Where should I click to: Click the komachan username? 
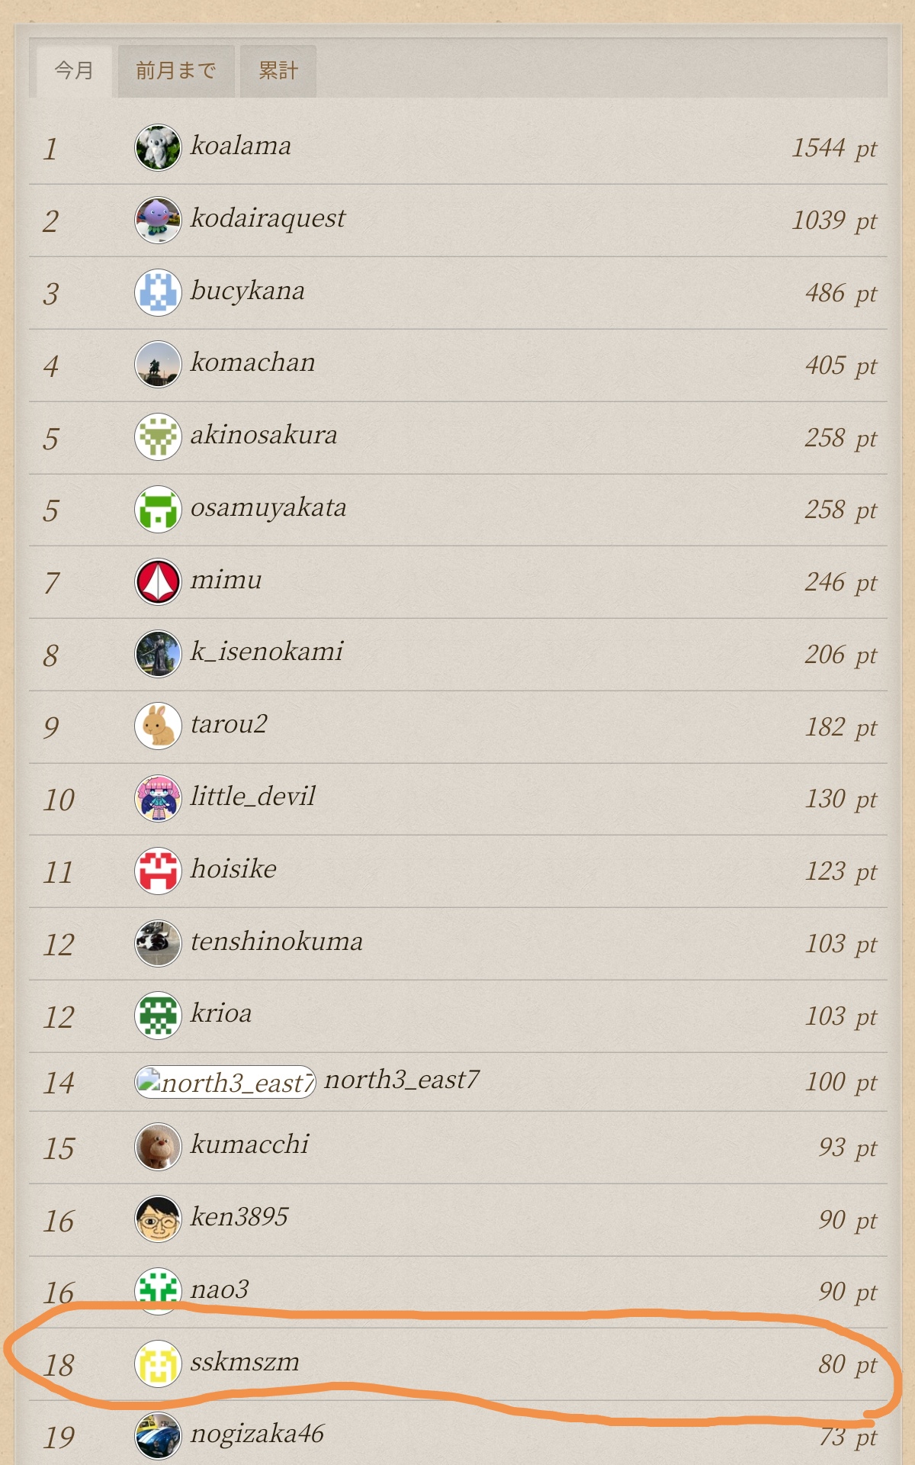point(252,362)
